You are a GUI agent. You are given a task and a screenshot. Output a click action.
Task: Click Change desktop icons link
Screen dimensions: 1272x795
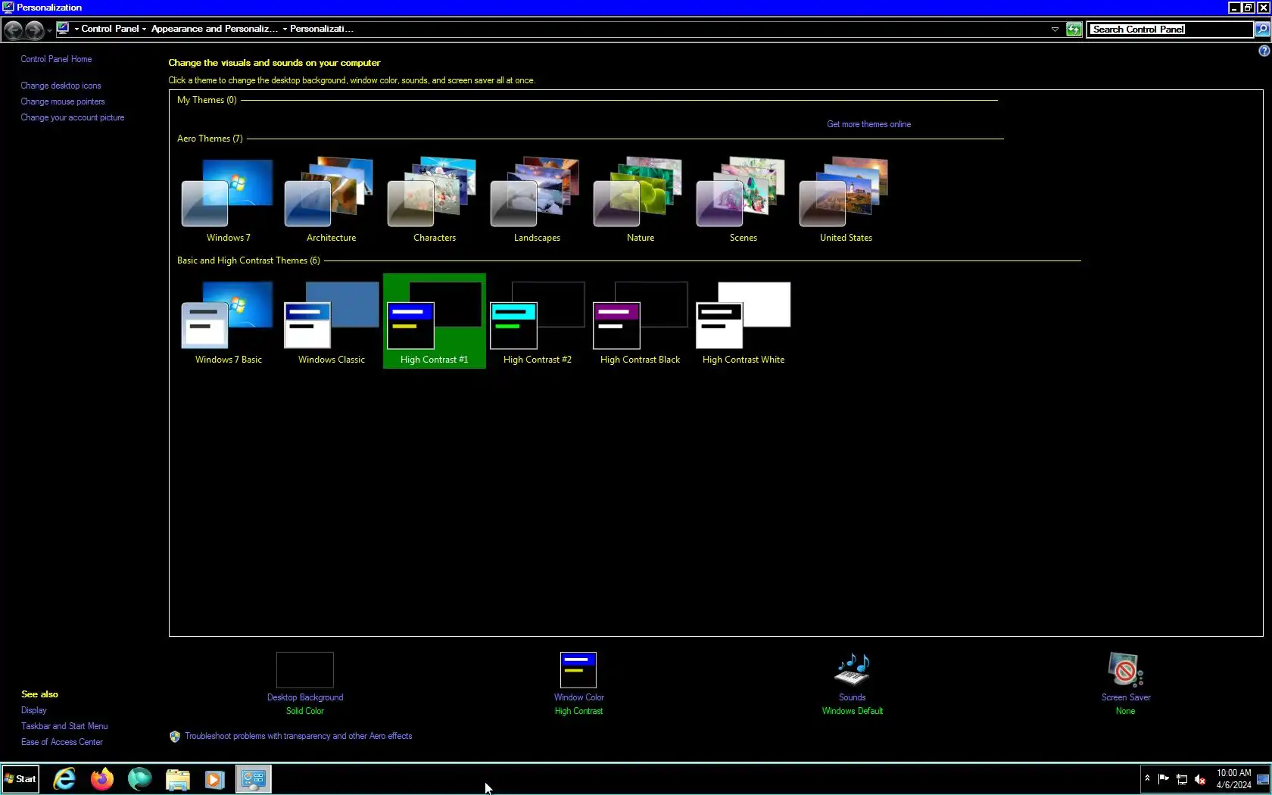61,86
